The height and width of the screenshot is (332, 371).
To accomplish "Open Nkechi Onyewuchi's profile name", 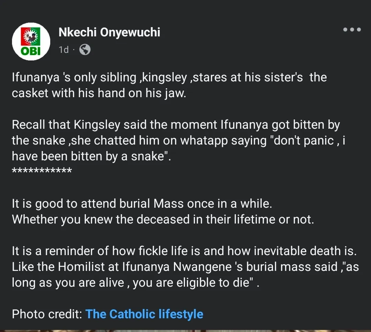I will click(109, 32).
